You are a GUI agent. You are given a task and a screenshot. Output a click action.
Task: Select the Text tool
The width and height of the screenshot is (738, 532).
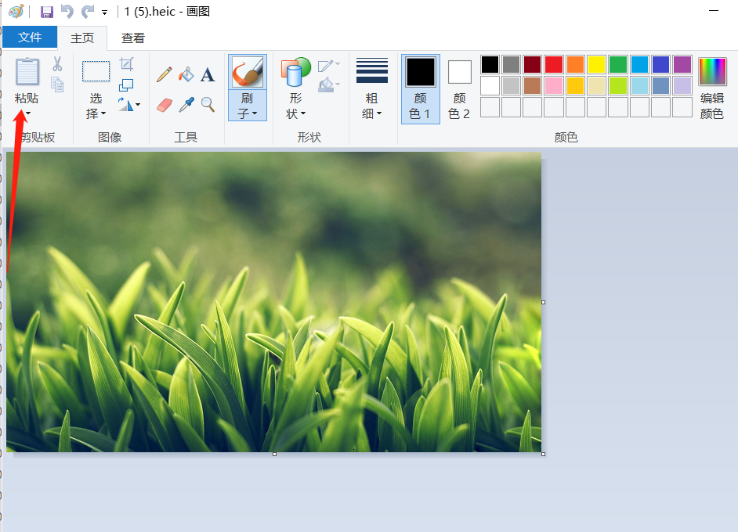[x=208, y=74]
